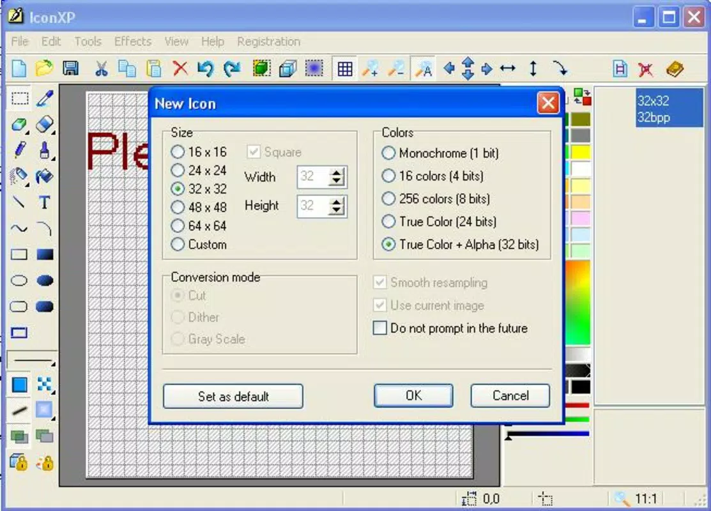Click the rotate curved arrow icon

[x=560, y=69]
